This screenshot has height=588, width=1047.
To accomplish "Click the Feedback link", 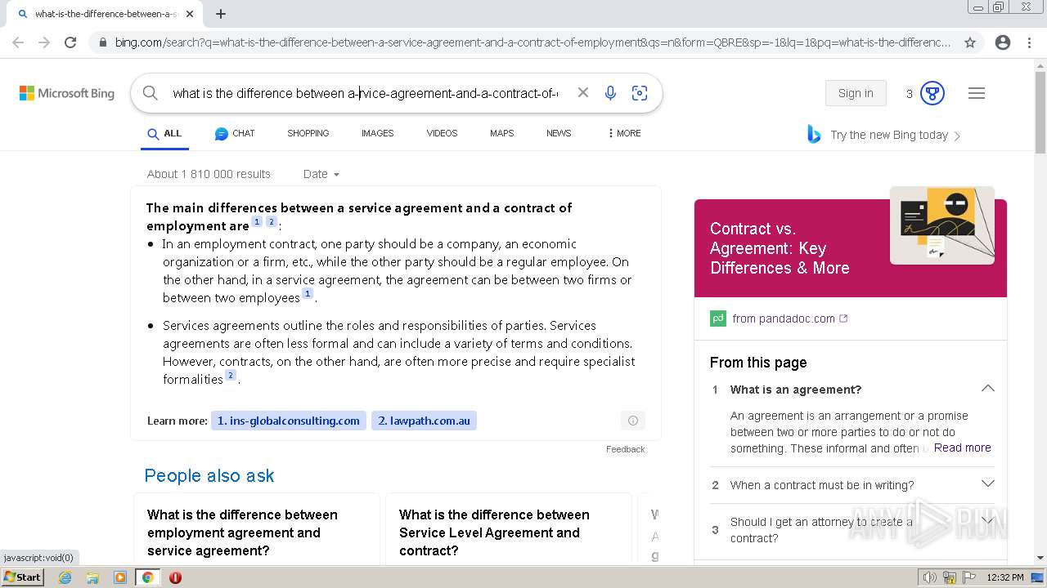I will 626,449.
